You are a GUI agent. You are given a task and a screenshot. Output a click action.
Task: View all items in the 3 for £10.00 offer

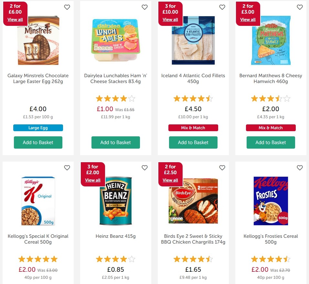tap(170, 19)
